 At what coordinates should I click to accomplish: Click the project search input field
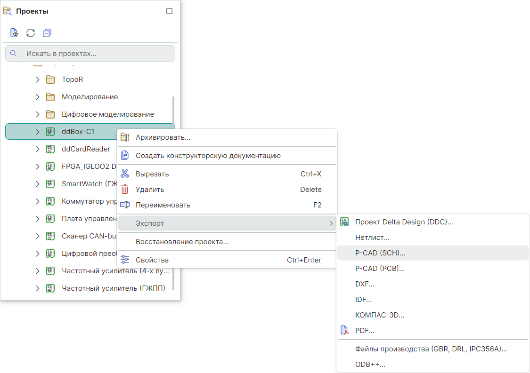point(94,54)
